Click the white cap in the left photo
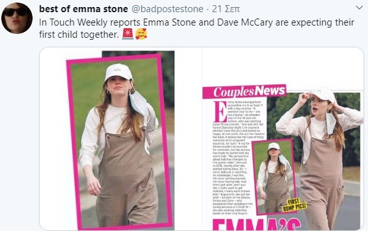Viewport: 368px width, 231px height. coord(119,72)
